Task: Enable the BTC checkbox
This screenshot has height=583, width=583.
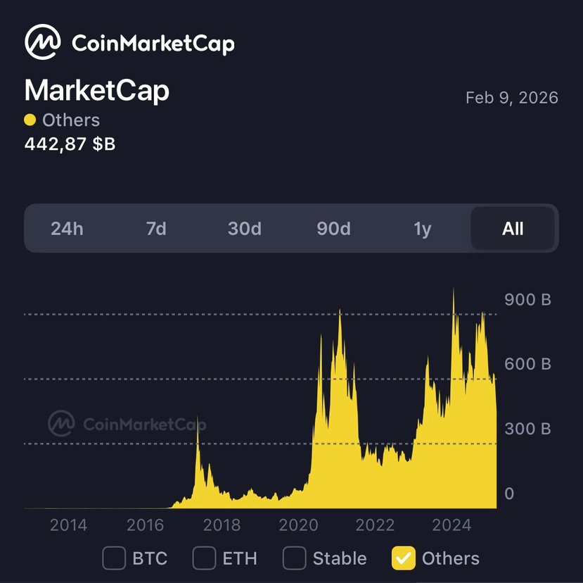Action: pos(114,558)
